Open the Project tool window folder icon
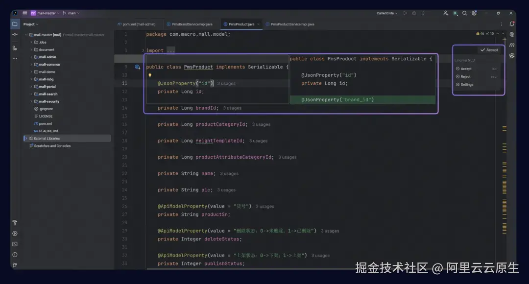 tap(15, 23)
